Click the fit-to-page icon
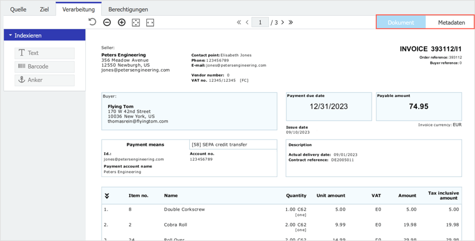 pyautogui.click(x=136, y=23)
